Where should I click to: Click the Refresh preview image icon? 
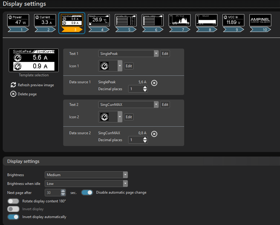point(13,85)
